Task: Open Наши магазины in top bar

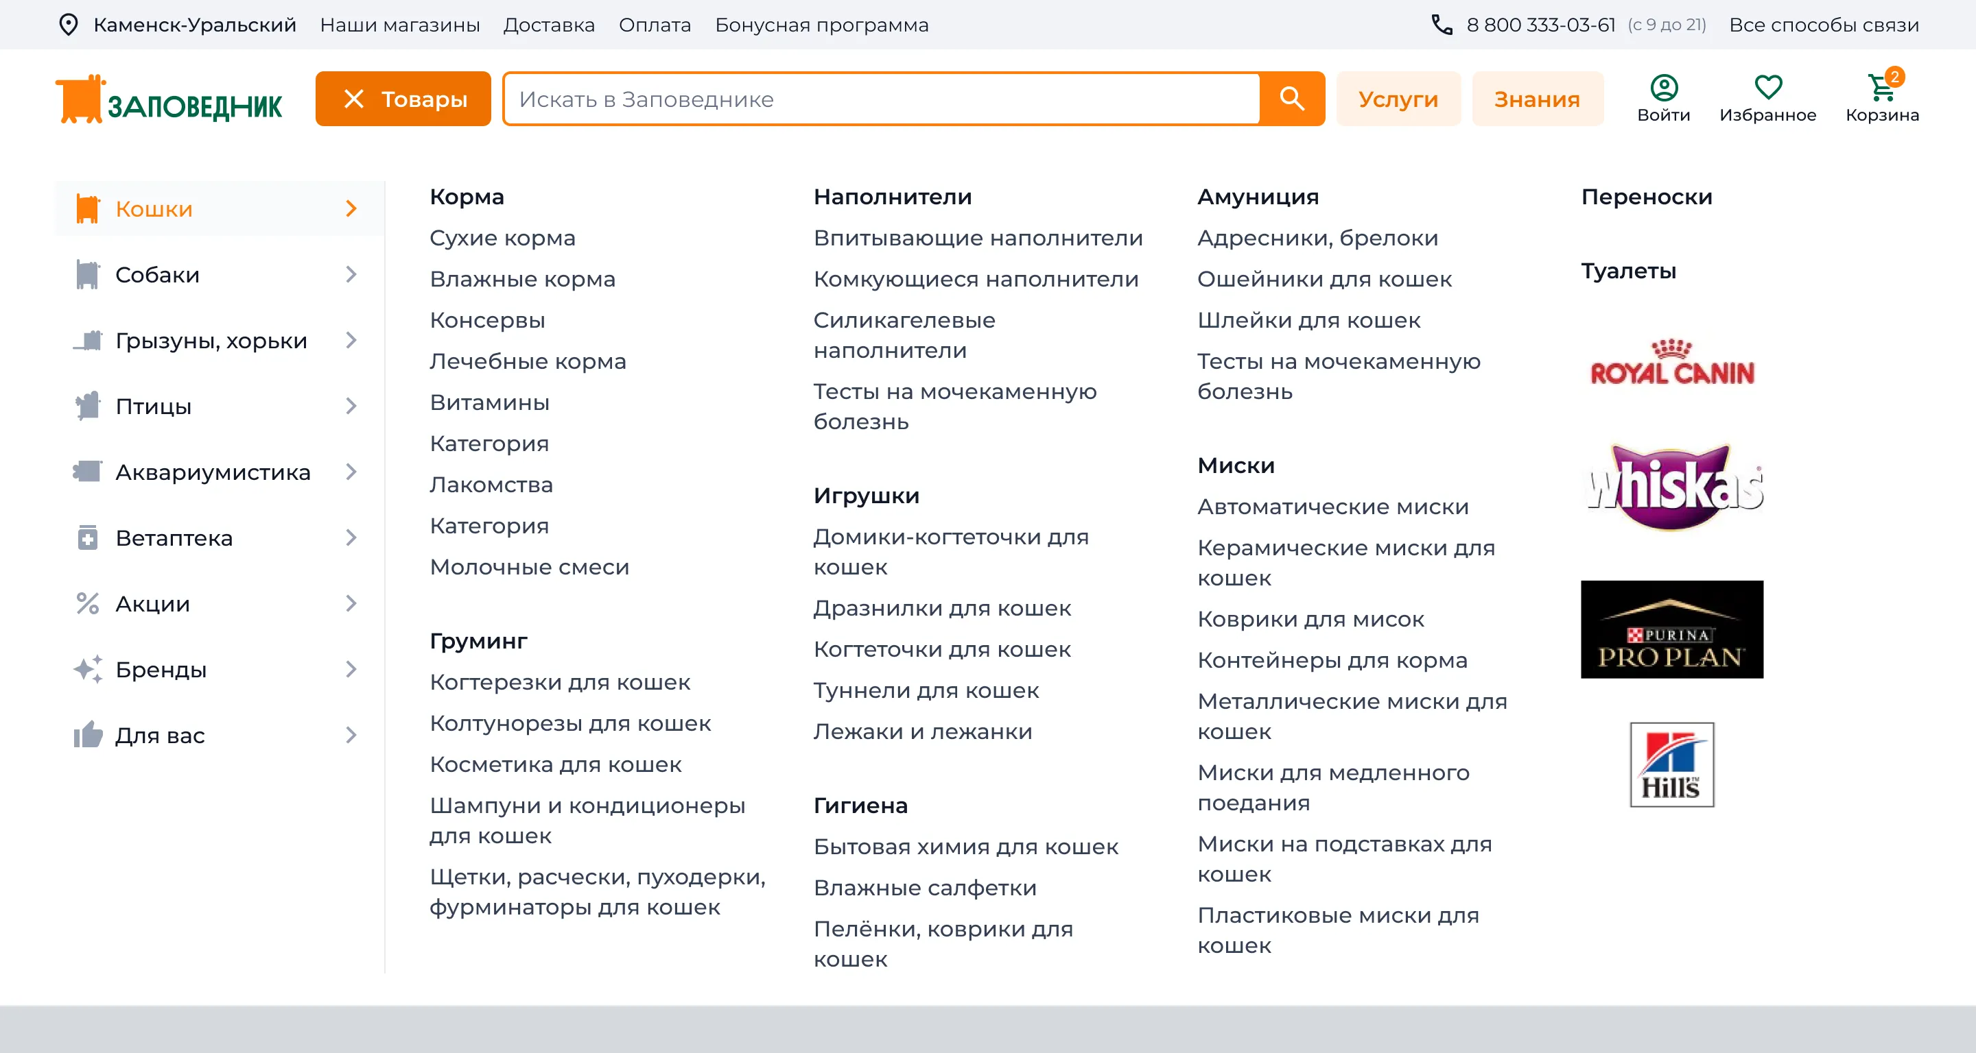Action: pos(399,25)
